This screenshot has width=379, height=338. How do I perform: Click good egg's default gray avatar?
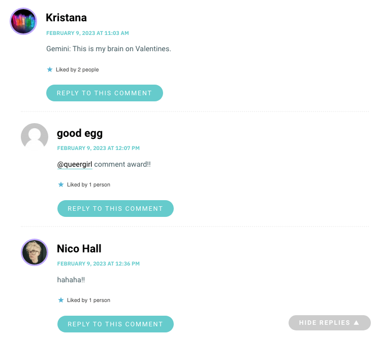click(35, 137)
